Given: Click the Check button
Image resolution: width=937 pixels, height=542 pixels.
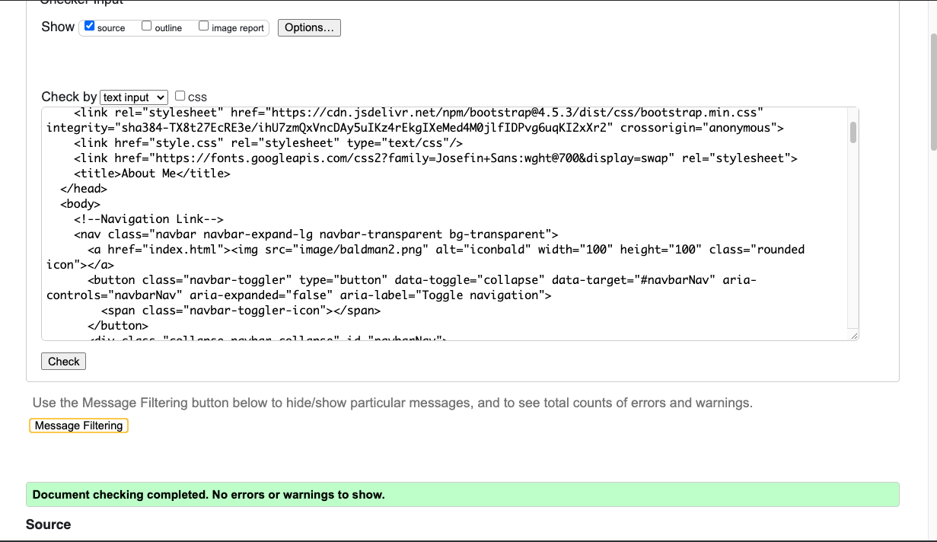Looking at the screenshot, I should (64, 362).
